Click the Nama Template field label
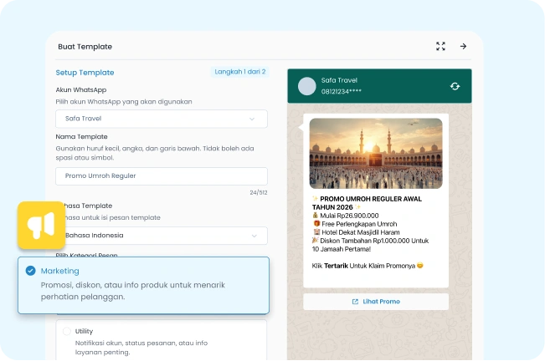 [81, 137]
